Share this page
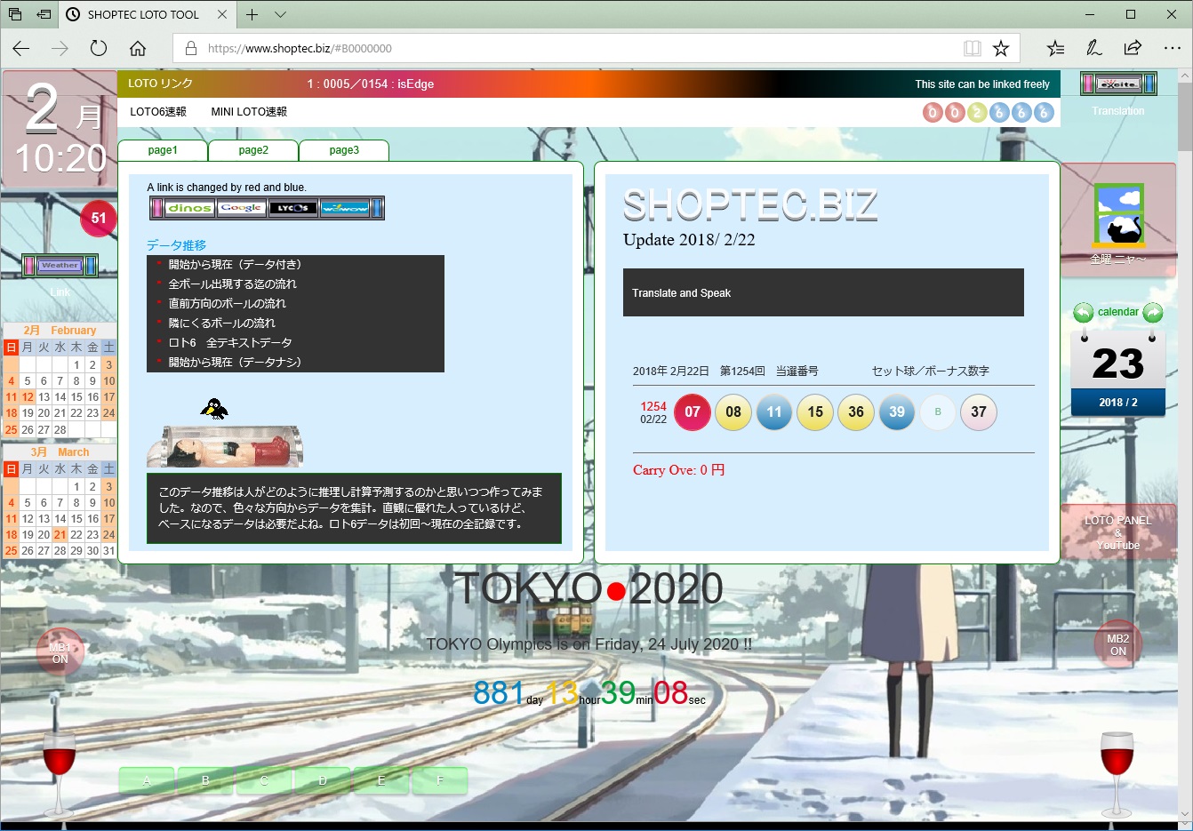The height and width of the screenshot is (831, 1193). (x=1133, y=48)
